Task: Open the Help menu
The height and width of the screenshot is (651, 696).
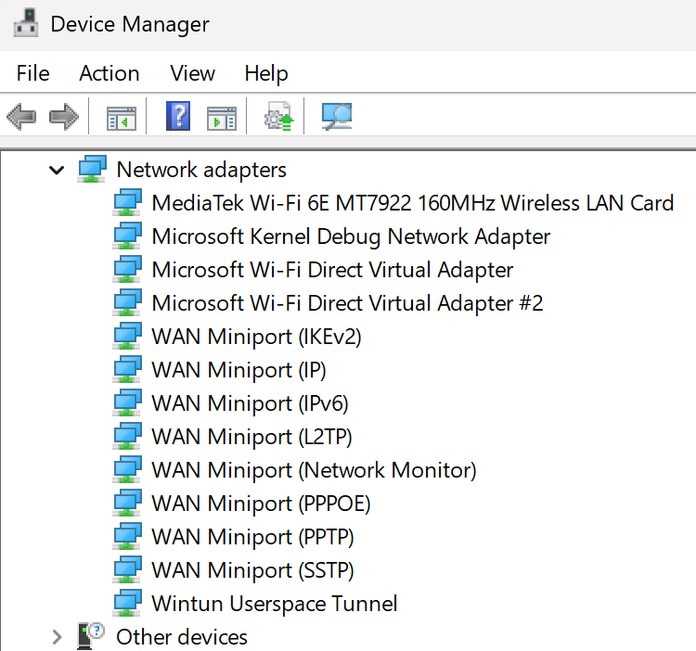Action: (x=266, y=73)
